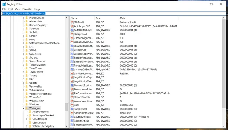The width and height of the screenshot is (228, 130).
Task: Click the string icon for AutoLogonSID value
Action: pyautogui.click(x=72, y=26)
